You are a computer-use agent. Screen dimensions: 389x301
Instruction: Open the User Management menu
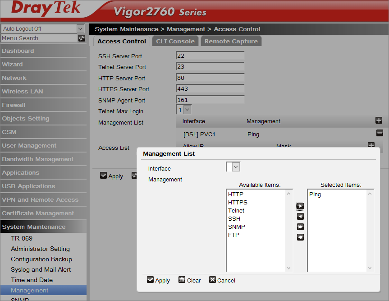[x=43, y=145]
